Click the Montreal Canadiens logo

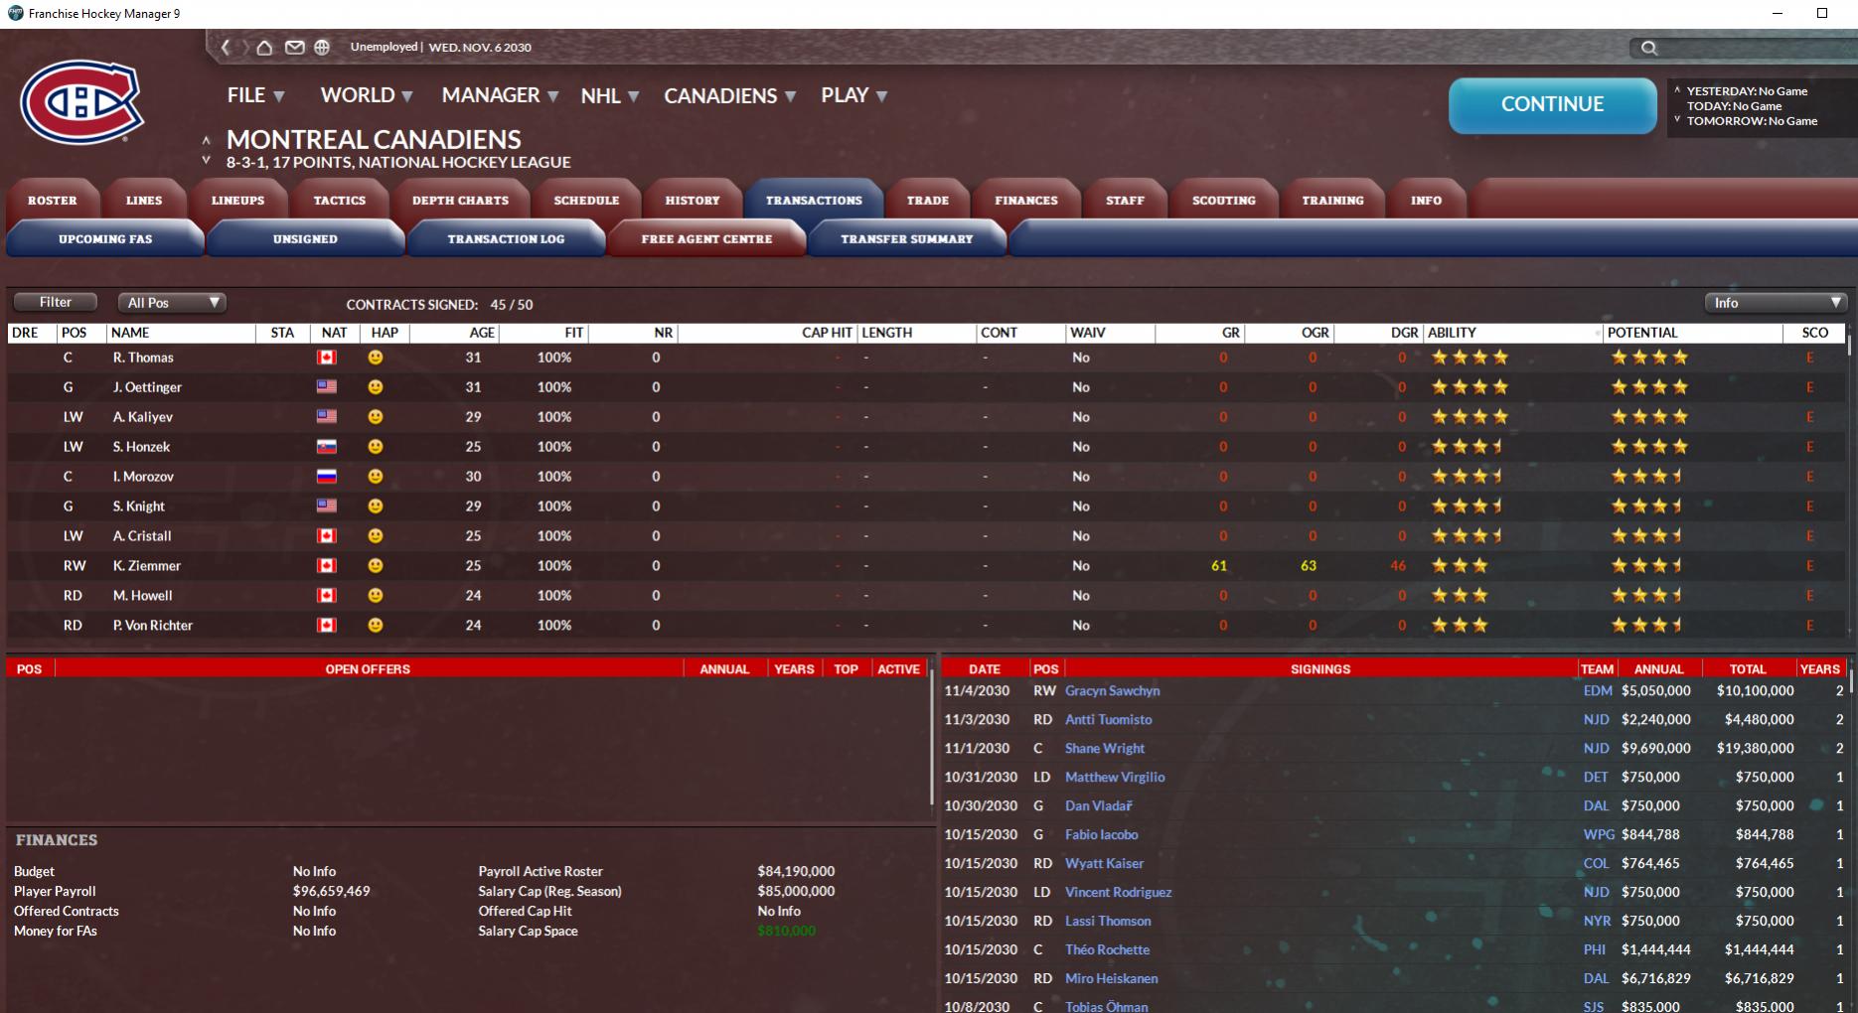click(82, 102)
